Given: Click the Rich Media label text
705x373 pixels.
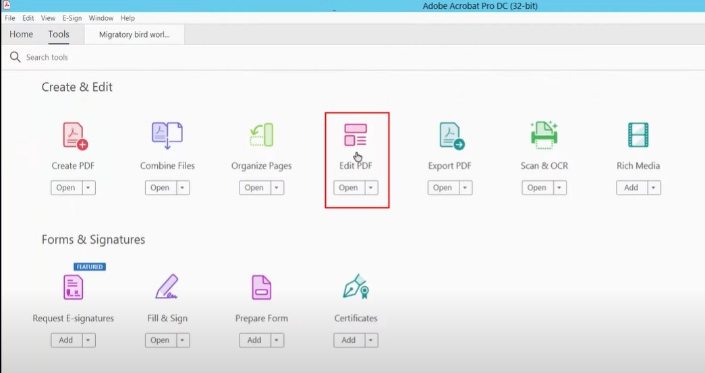Looking at the screenshot, I should [638, 166].
